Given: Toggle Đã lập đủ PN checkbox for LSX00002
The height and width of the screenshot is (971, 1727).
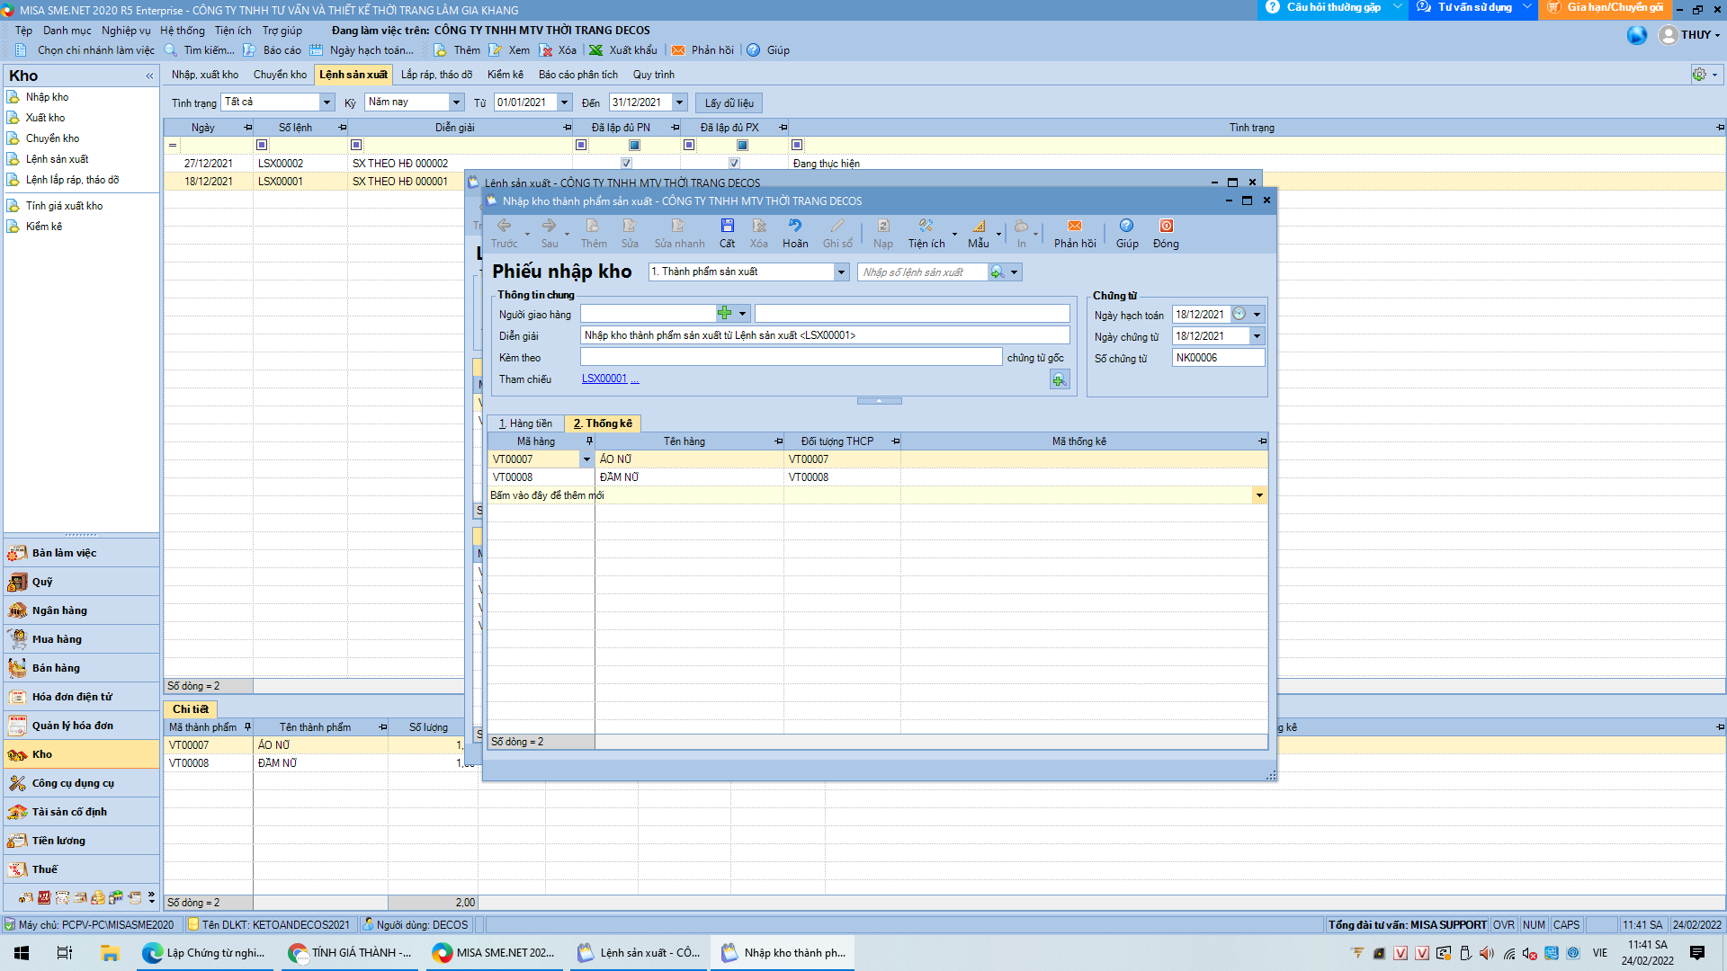Looking at the screenshot, I should click(626, 164).
